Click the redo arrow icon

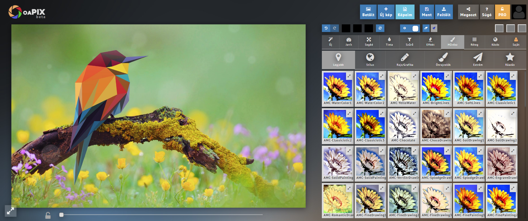click(x=335, y=28)
